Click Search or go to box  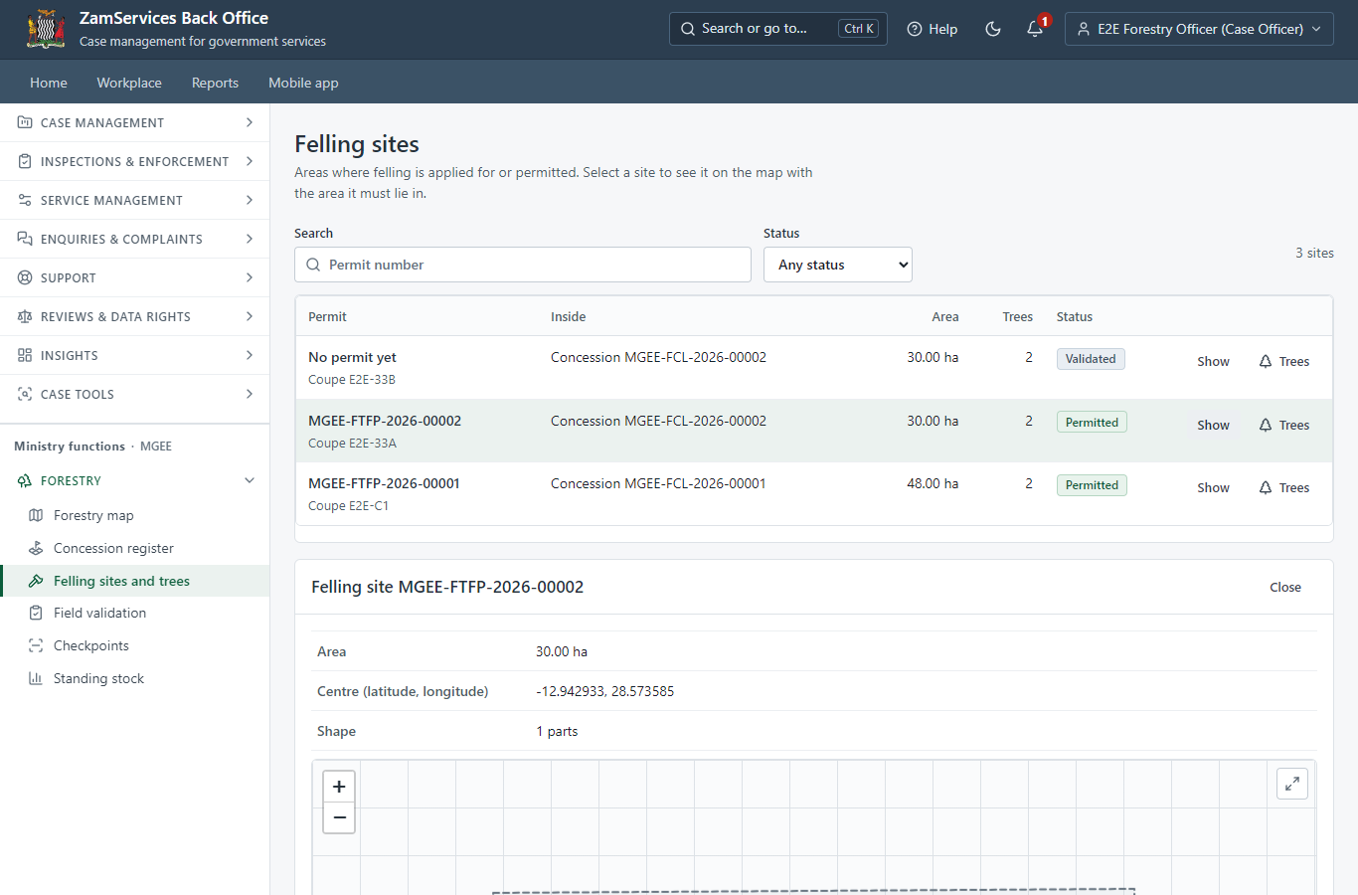click(x=778, y=29)
